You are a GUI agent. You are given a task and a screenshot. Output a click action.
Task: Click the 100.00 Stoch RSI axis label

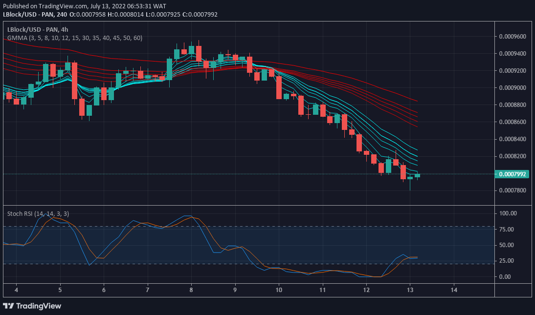click(508, 213)
